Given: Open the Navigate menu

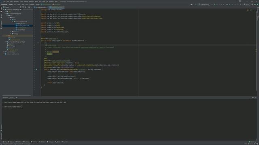Looking at the screenshot, I should click(16, 2).
